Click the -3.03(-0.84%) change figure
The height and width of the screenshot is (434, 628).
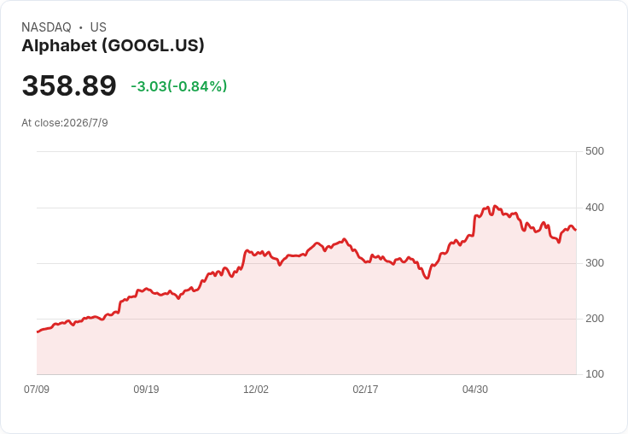[x=179, y=86]
